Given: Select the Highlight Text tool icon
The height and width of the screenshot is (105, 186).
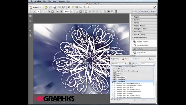Looking at the screenshot, I should point(77,7).
